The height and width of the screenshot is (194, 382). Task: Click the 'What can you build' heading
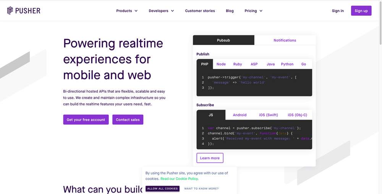103,189
